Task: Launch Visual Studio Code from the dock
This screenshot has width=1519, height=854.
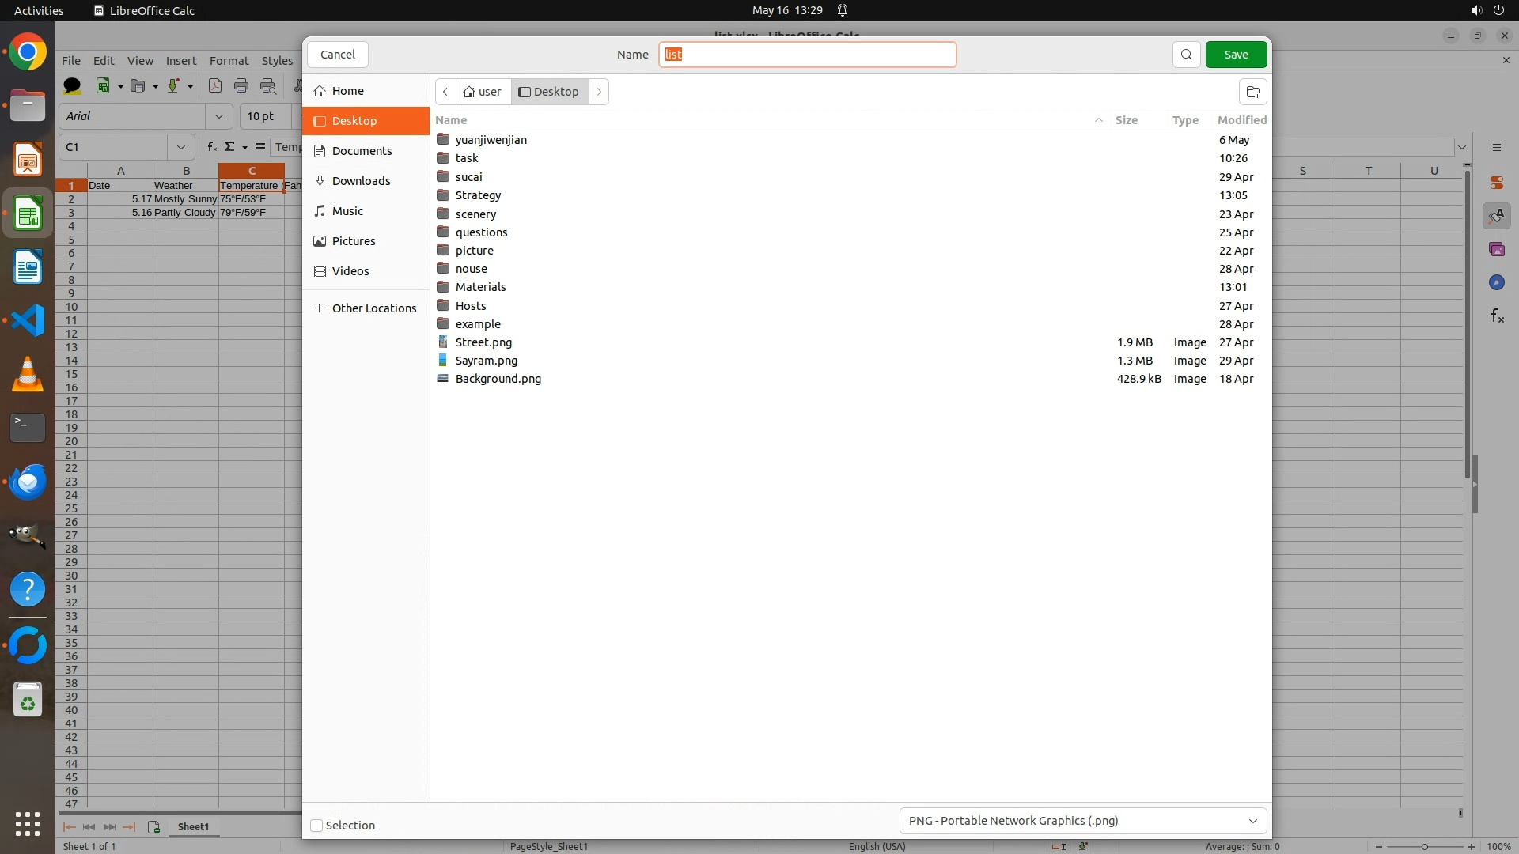Action: (28, 320)
